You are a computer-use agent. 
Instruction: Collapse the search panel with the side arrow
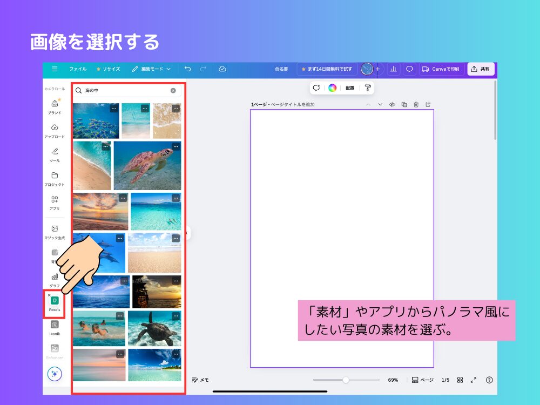(x=186, y=233)
